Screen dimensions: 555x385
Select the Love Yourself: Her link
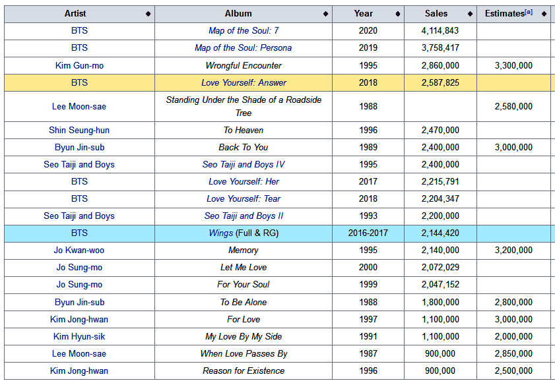coord(244,182)
